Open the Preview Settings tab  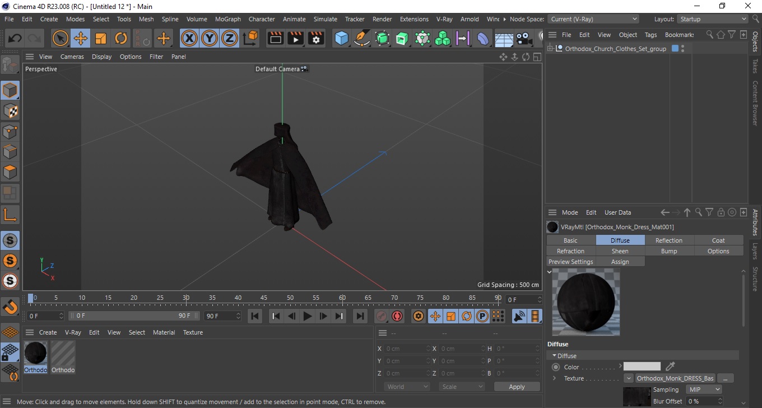click(x=570, y=262)
